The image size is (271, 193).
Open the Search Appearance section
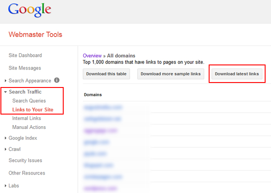30,81
